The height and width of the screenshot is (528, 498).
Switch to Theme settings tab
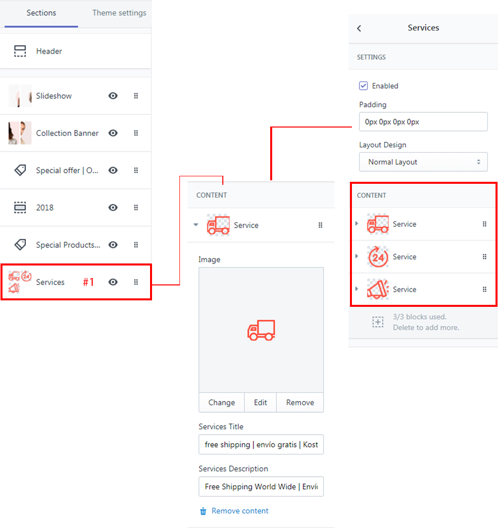(119, 13)
